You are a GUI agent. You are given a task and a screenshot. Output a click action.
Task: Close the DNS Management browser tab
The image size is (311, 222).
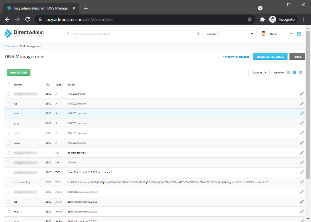[74, 8]
